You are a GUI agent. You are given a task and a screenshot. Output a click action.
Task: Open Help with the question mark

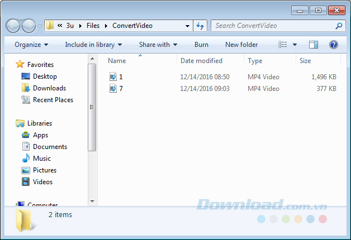coord(334,45)
